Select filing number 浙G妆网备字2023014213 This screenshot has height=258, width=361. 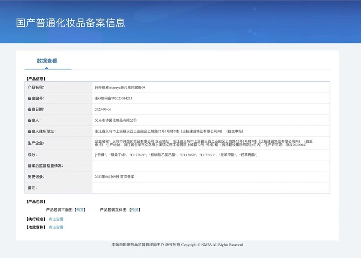click(x=114, y=98)
